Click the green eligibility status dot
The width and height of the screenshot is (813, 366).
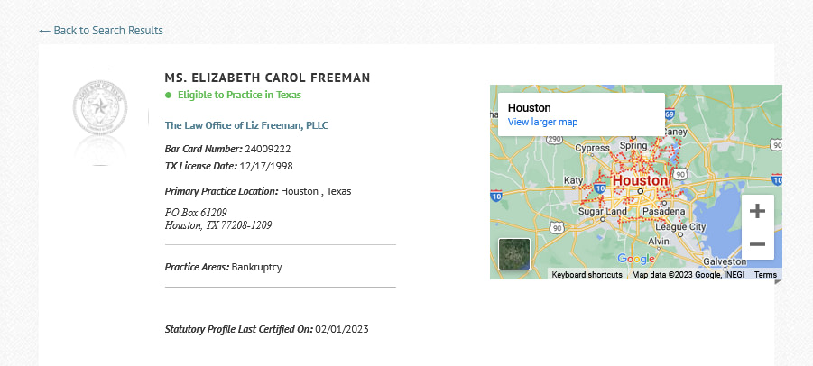[x=168, y=95]
